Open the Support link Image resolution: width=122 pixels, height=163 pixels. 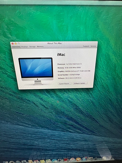click(86, 46)
